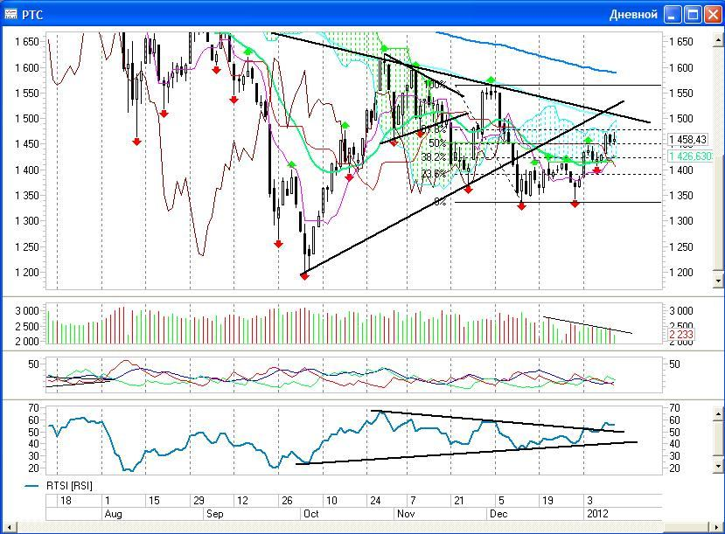Image resolution: width=725 pixels, height=534 pixels.
Task: Click the "Dec" month label on the time axis
Action: [x=498, y=514]
